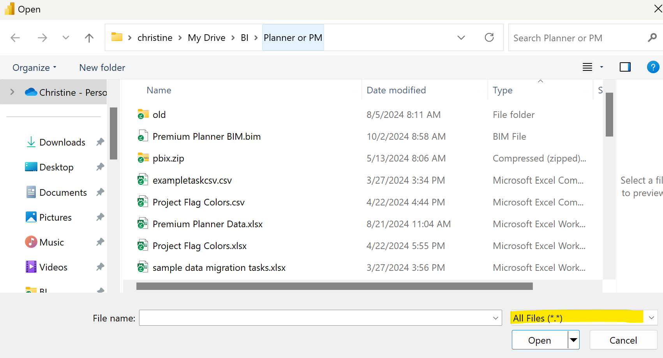663x358 pixels.
Task: Click the Open button
Action: pos(539,340)
